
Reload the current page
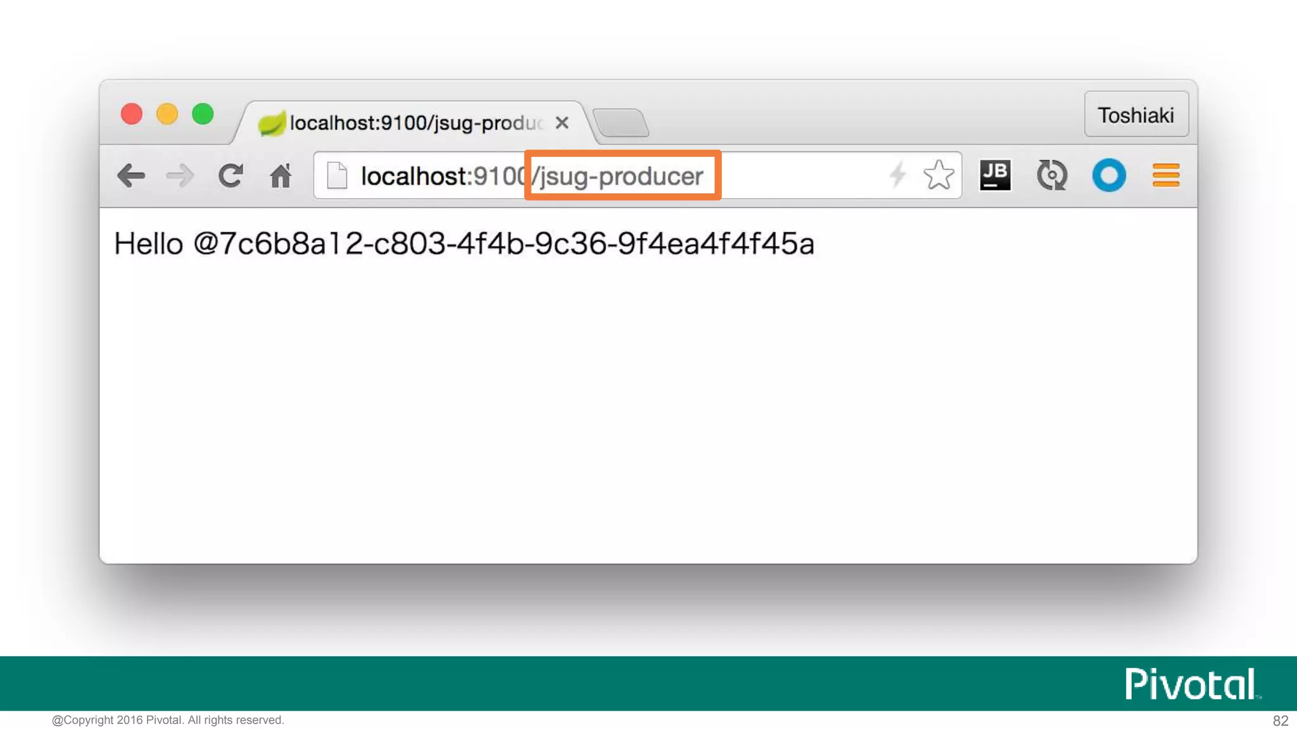[x=231, y=176]
